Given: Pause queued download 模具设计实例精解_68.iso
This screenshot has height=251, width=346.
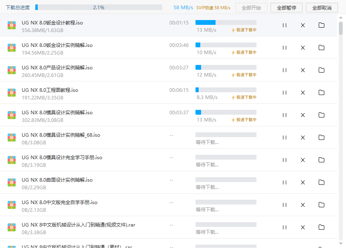Looking at the screenshot, I should (285, 138).
